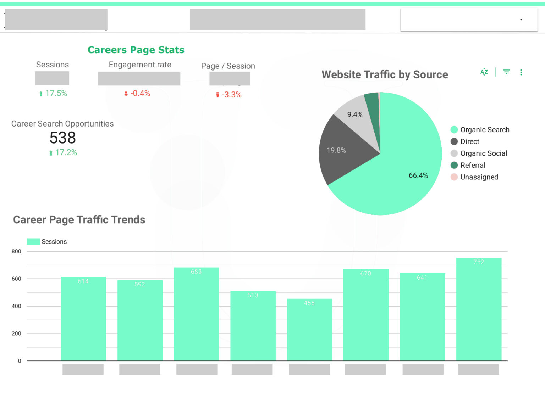Click the 17.2% opportunities change
Viewport: 545px width, 397px height.
[x=63, y=152]
